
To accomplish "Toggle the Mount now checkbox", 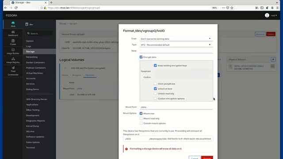I will [x=141, y=114].
